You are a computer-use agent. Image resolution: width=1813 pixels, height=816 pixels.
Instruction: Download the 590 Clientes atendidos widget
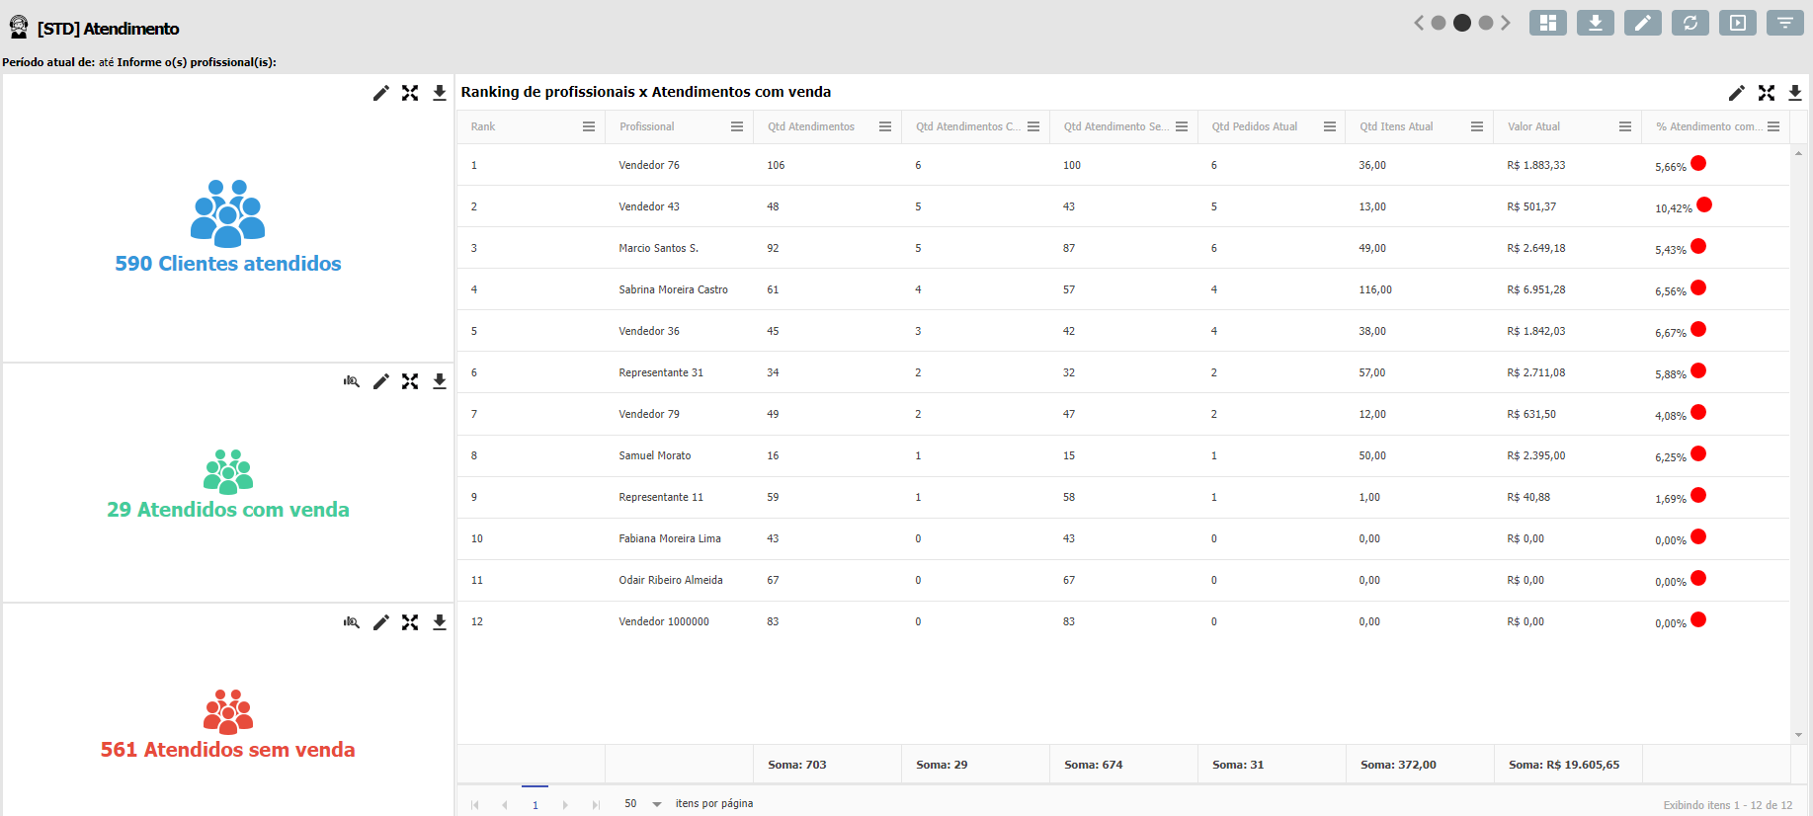tap(440, 93)
